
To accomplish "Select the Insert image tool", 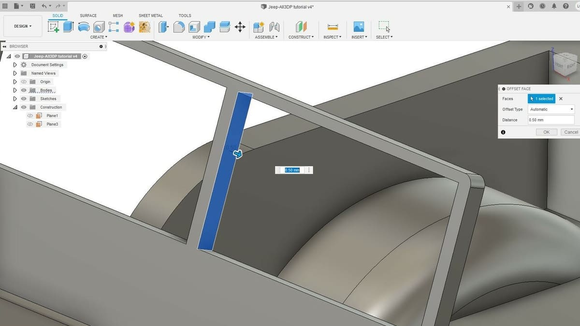I will 359,27.
